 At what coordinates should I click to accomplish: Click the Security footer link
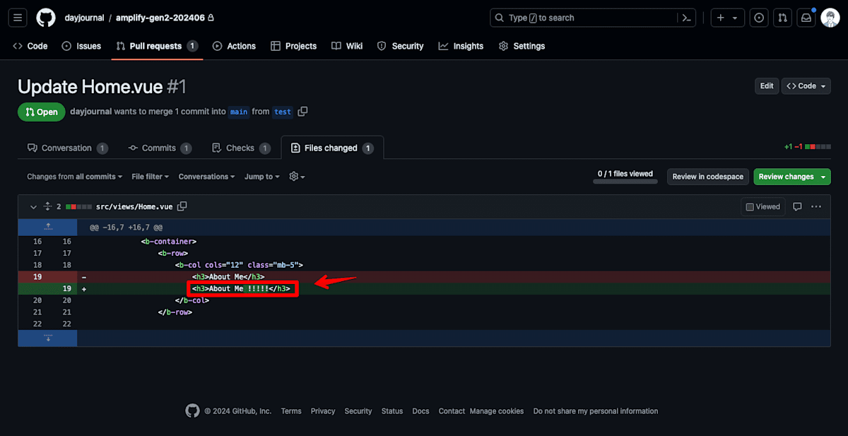pos(358,411)
